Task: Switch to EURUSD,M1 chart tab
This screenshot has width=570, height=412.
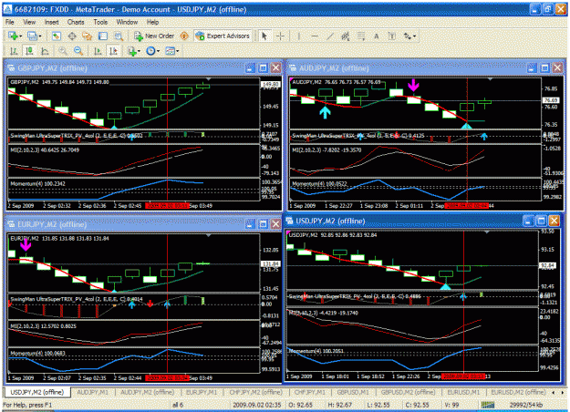Action: click(x=463, y=392)
